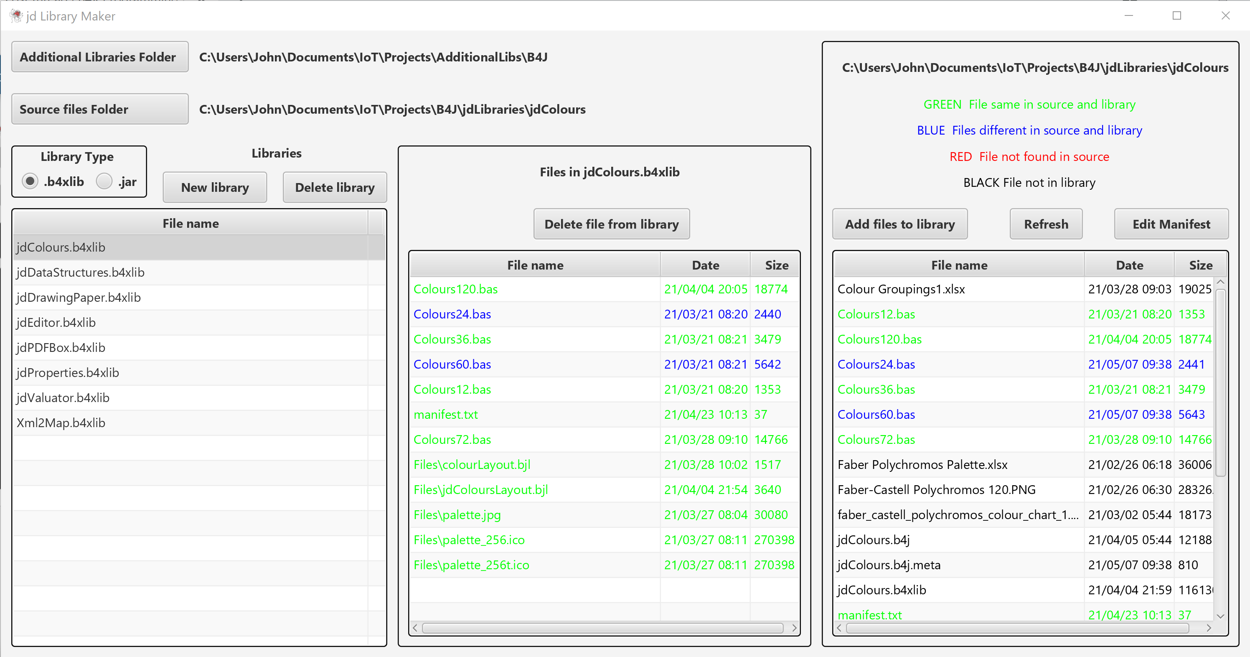Screen dimensions: 1250x657
Task: Sort library files by Date column header
Action: tap(705, 265)
